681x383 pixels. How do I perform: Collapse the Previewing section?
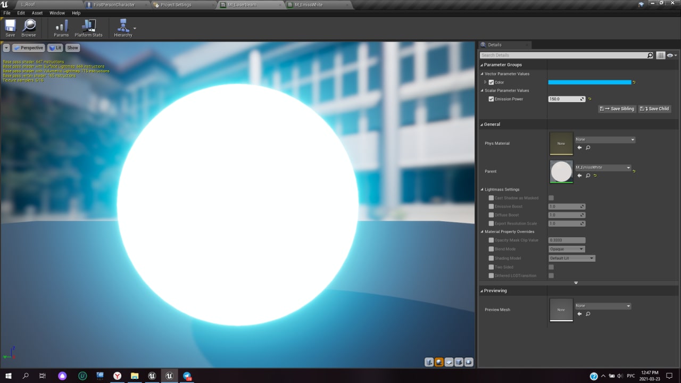point(481,291)
